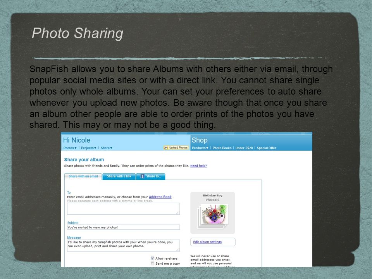Switch to the Share with a link tab
Viewport: 372px width, 279px height.
point(119,176)
